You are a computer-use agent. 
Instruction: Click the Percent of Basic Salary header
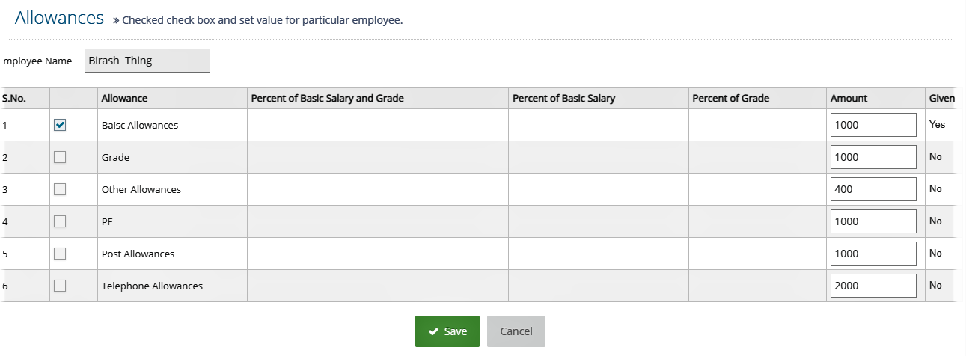(x=563, y=98)
